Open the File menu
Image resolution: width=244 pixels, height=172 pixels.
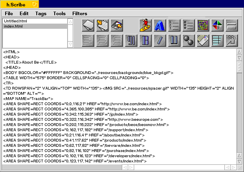tap(9, 14)
